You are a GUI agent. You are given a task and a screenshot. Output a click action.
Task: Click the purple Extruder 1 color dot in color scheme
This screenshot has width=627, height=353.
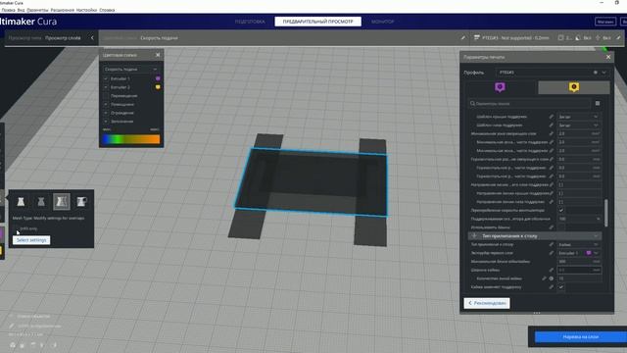click(x=158, y=78)
